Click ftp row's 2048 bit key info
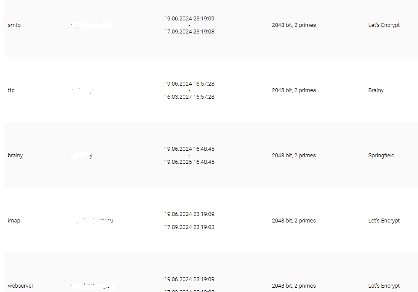This screenshot has height=292, width=418. pyautogui.click(x=293, y=90)
